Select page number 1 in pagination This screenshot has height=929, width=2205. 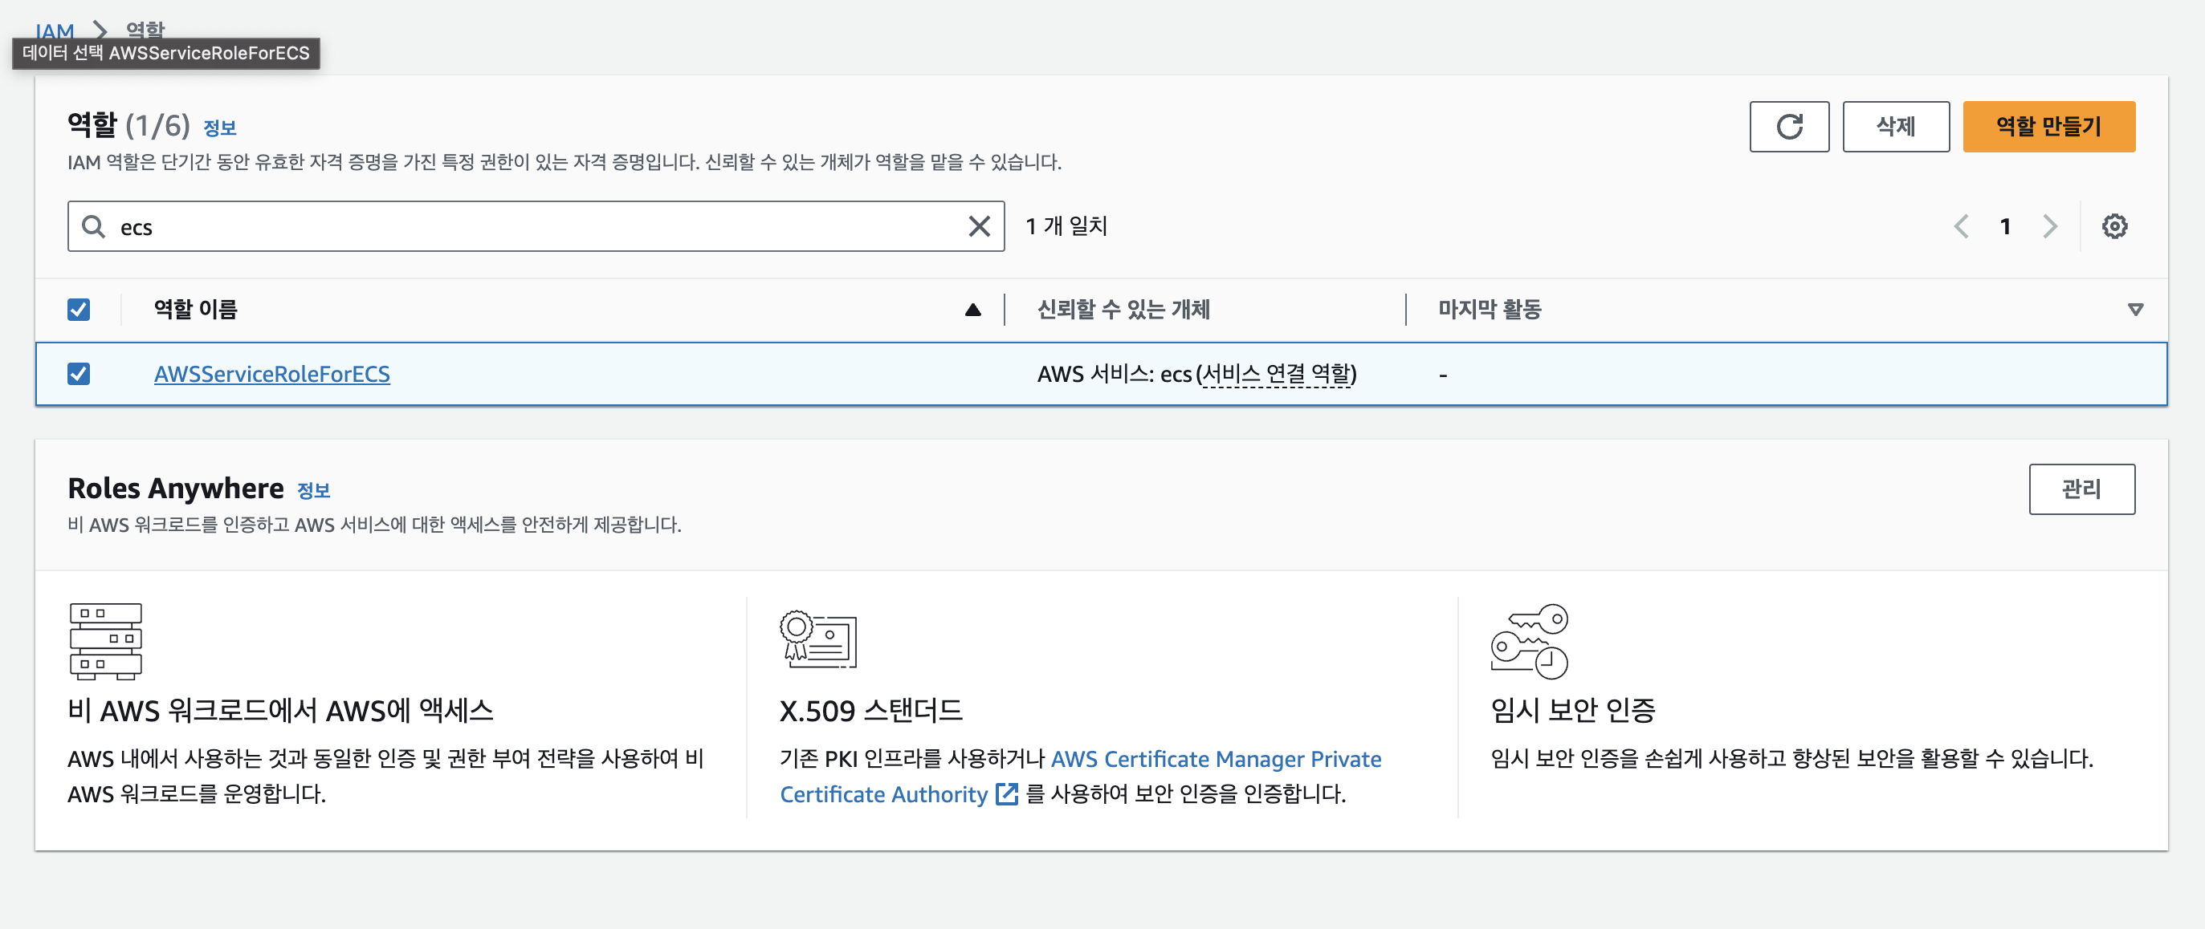(x=2005, y=227)
